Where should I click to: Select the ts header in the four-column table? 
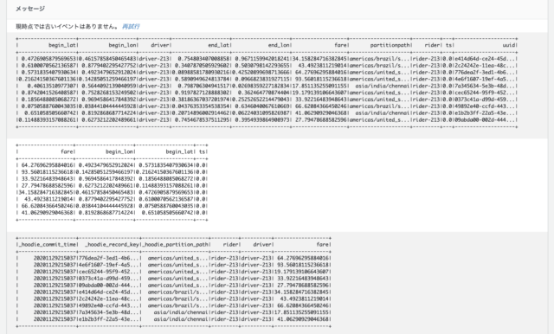click(202, 151)
